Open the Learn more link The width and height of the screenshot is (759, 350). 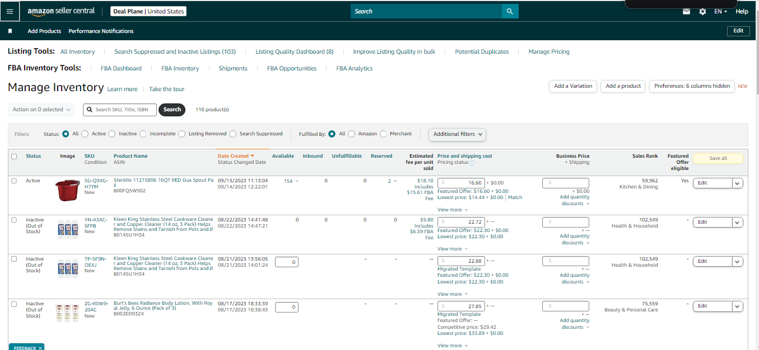(x=123, y=89)
